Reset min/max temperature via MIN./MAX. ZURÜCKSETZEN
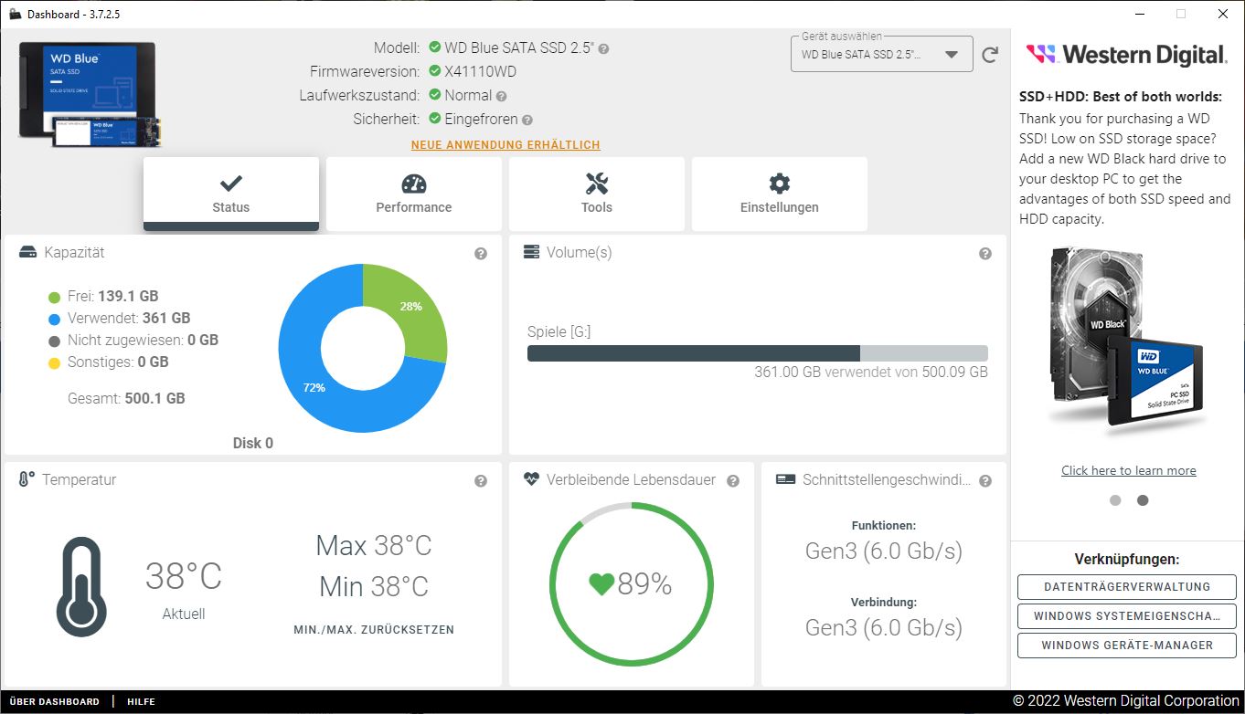Image resolution: width=1245 pixels, height=714 pixels. click(x=374, y=630)
